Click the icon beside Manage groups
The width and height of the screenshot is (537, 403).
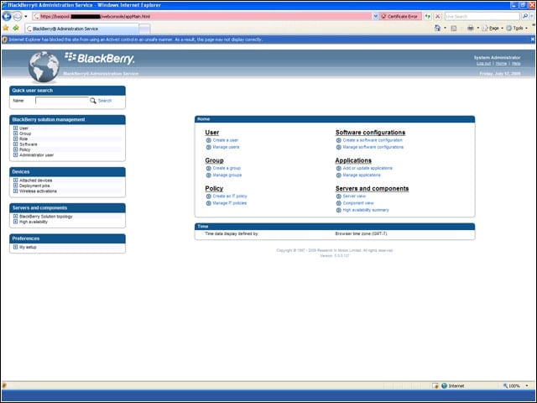(209, 175)
